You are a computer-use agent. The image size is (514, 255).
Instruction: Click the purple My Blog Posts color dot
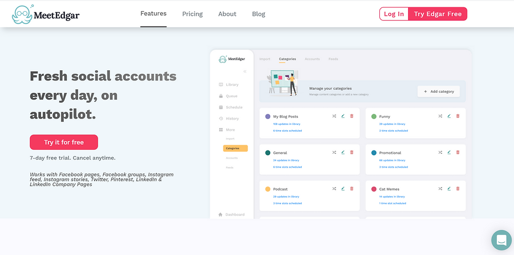pyautogui.click(x=268, y=116)
